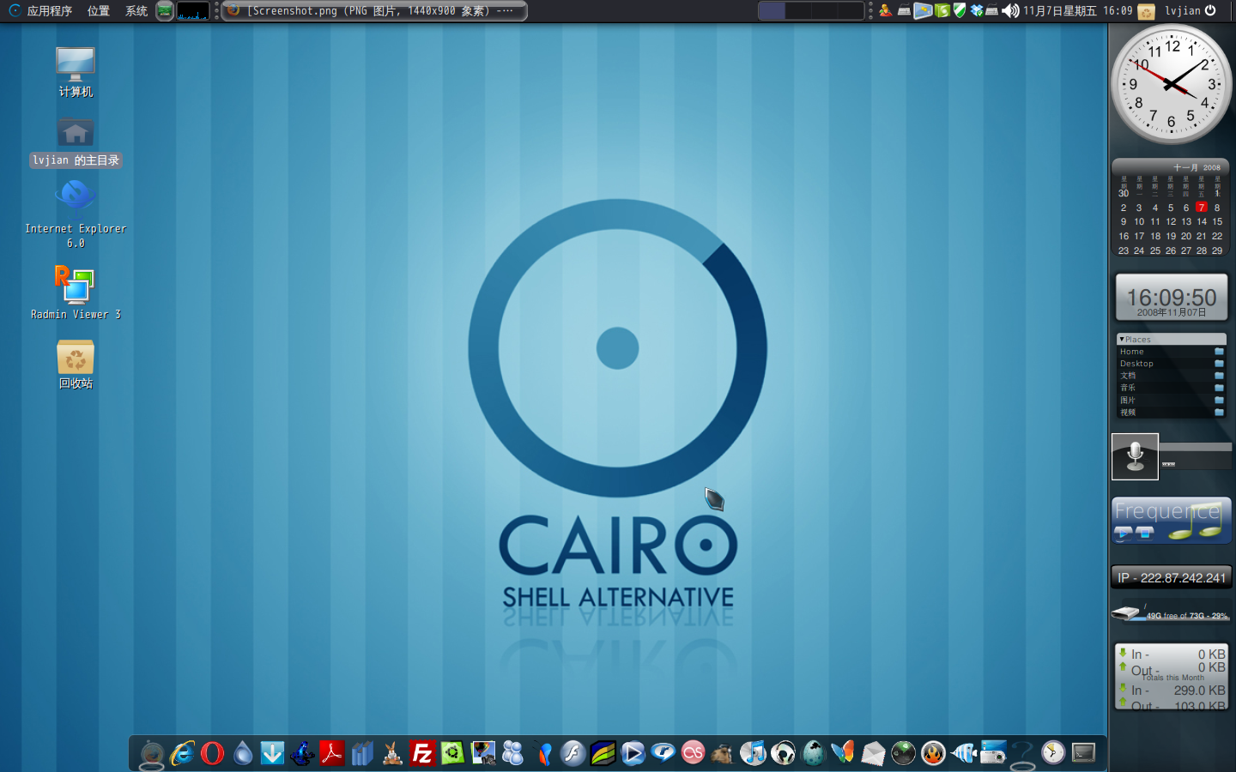Click the two-buddies messenger icon in dock
1236x772 pixels.
(x=512, y=753)
